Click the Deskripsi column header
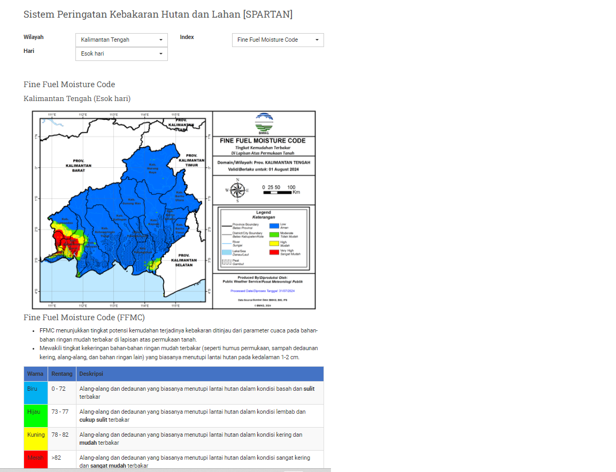Image resolution: width=616 pixels, height=472 pixels. click(x=200, y=374)
